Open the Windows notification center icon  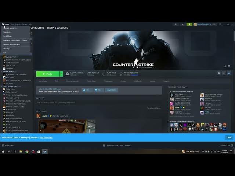pos(231,151)
